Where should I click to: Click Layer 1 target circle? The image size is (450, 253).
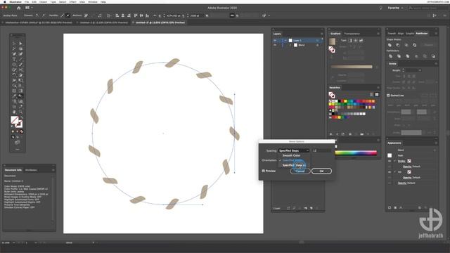point(317,41)
